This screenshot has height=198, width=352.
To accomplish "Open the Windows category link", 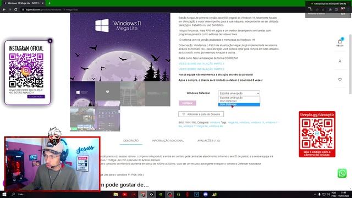I will click(215, 123).
